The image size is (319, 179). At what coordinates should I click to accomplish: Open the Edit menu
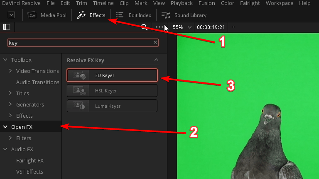[65, 3]
